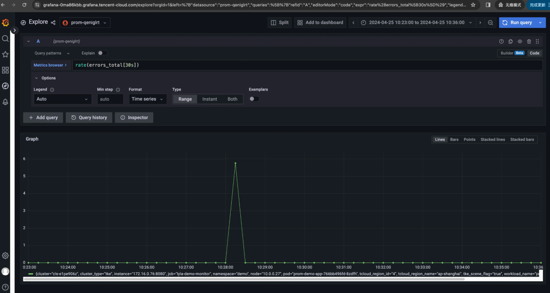550x293 pixels.
Task: Switch graph style to Stacked lines
Action: [492, 139]
